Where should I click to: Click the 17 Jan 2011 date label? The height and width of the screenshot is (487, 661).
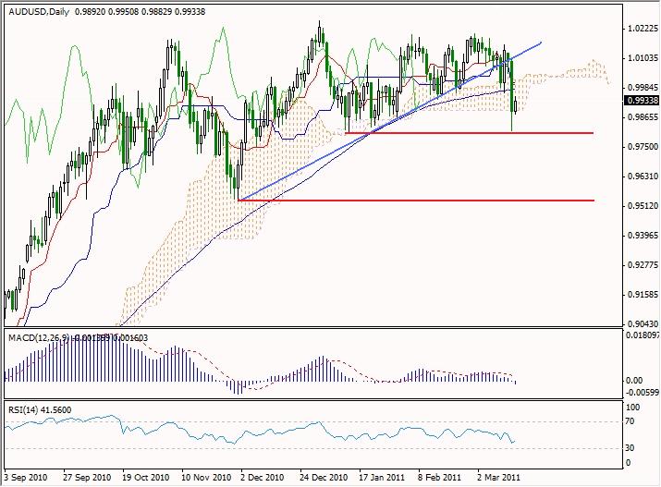(382, 478)
